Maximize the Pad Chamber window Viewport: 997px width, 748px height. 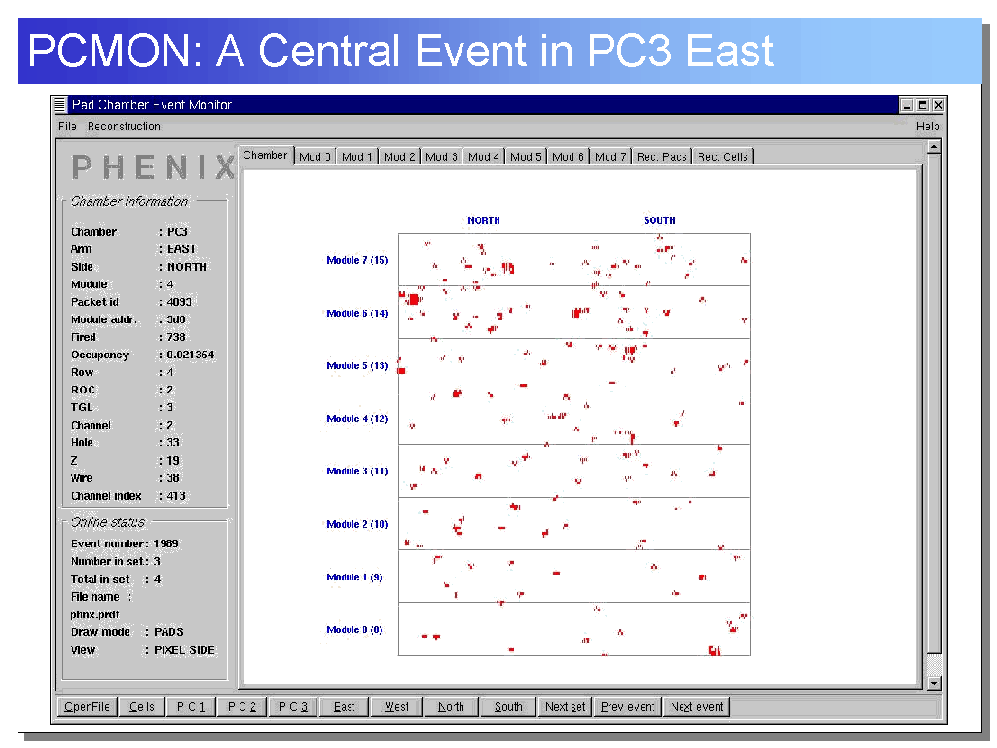(922, 105)
